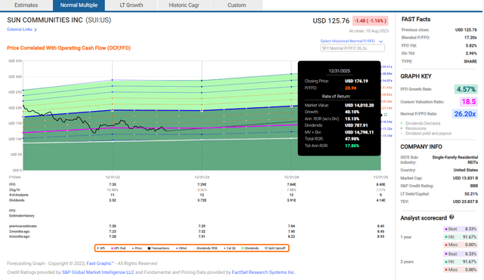
Task: Click the Dividends POR legend item
Action: click(206, 248)
